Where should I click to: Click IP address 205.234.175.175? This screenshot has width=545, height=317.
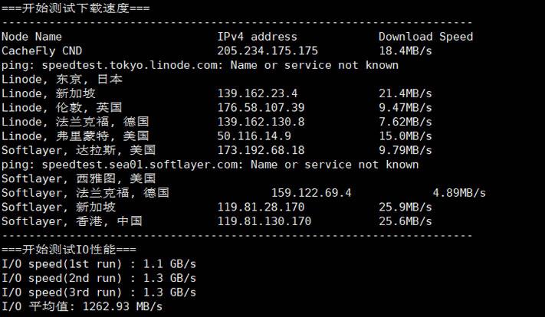pos(268,51)
